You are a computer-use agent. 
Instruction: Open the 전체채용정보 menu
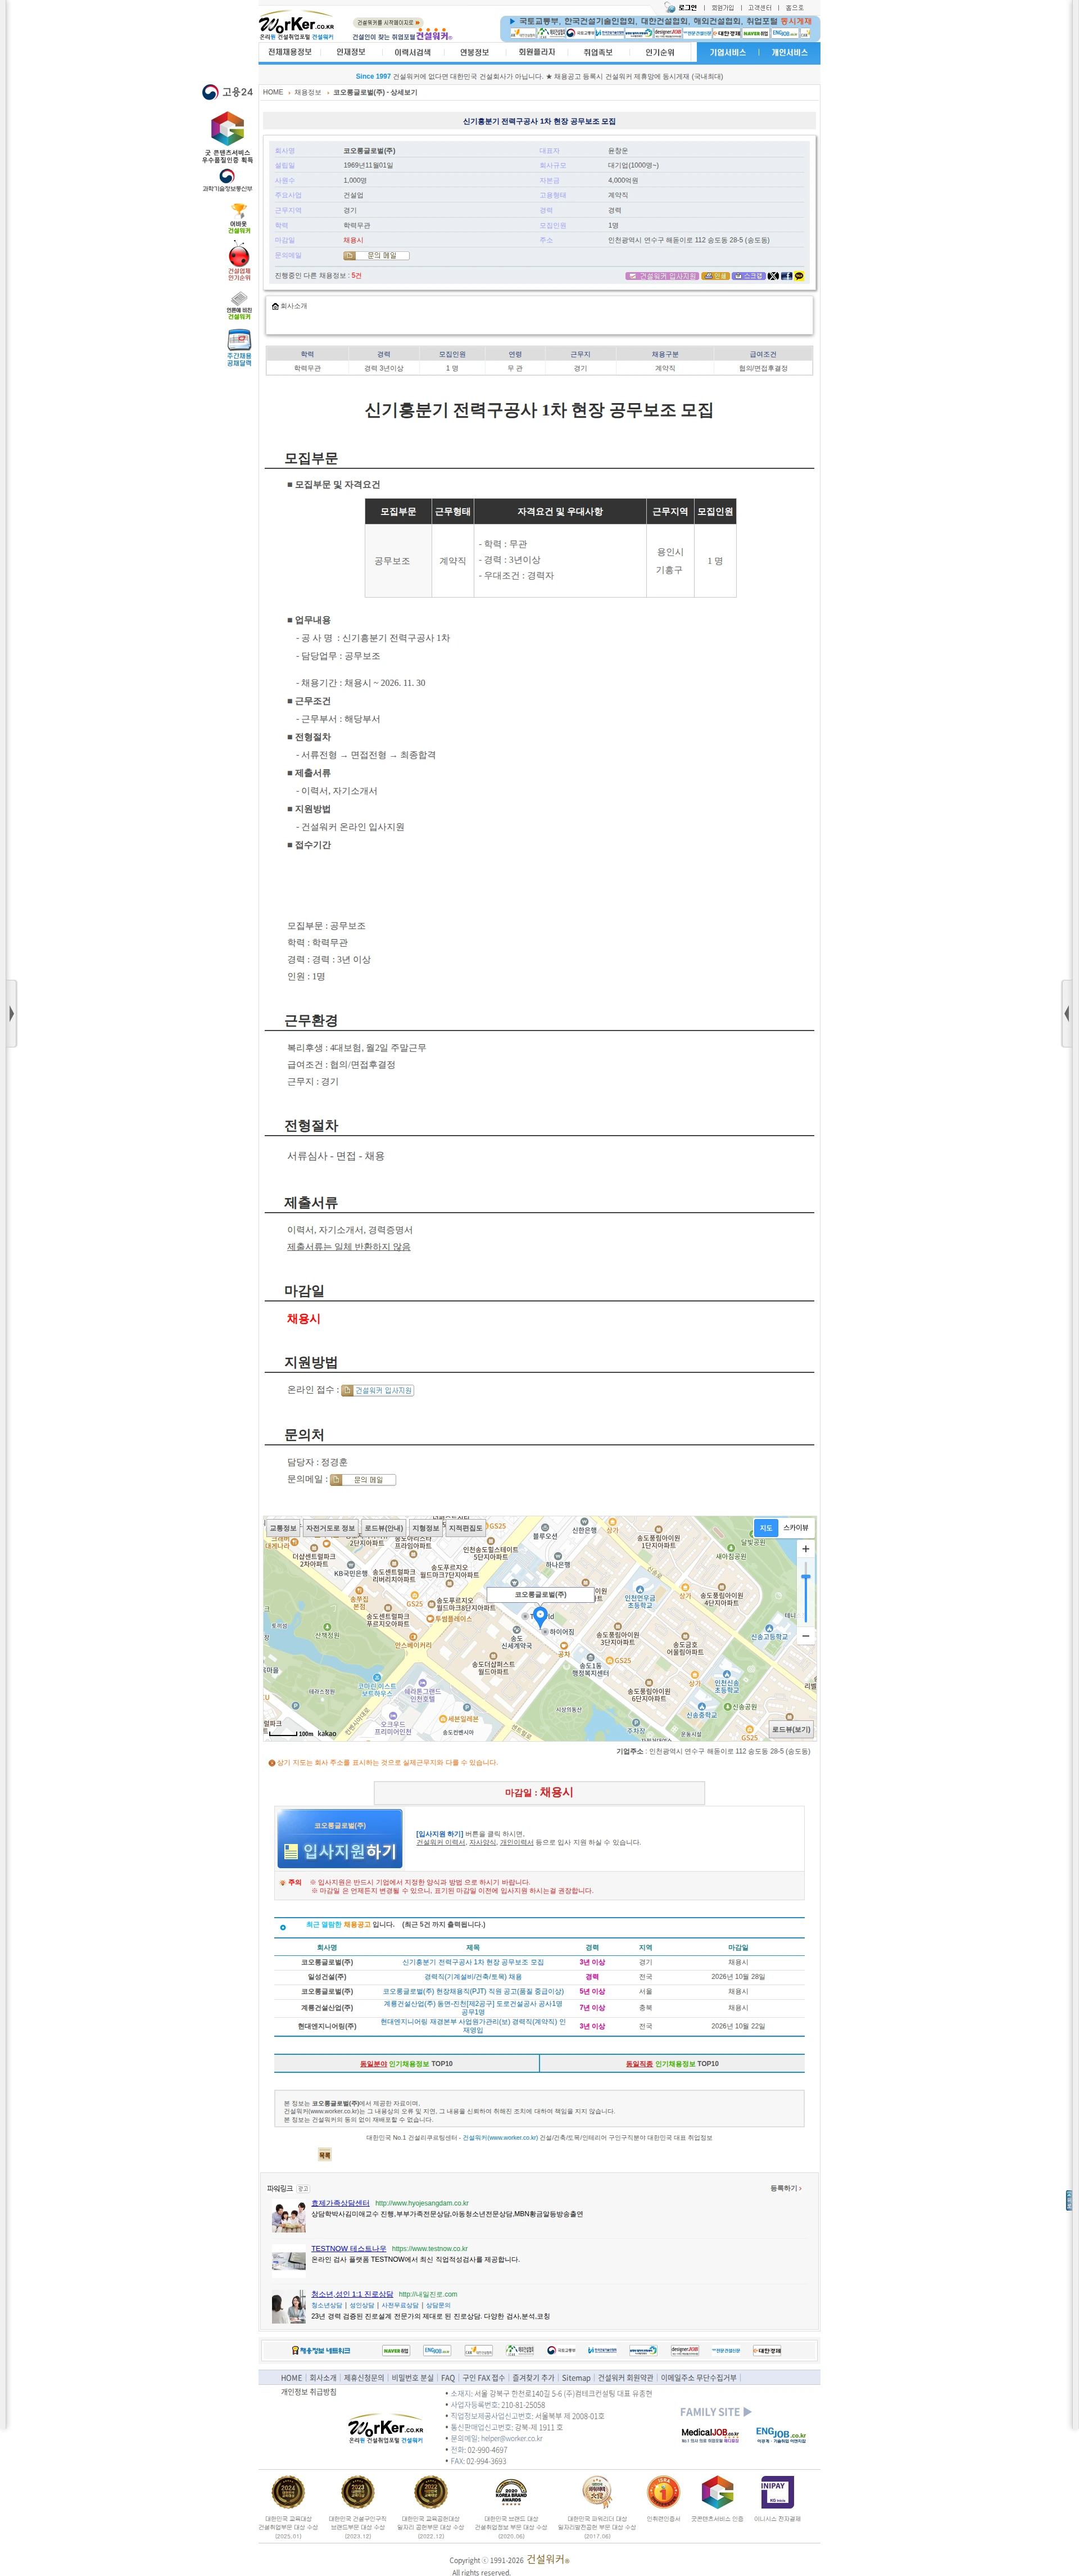point(289,52)
